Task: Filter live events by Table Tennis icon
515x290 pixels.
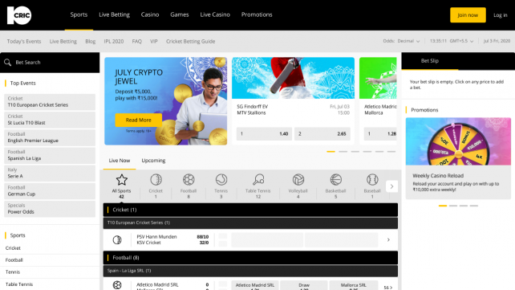Action: (258, 180)
